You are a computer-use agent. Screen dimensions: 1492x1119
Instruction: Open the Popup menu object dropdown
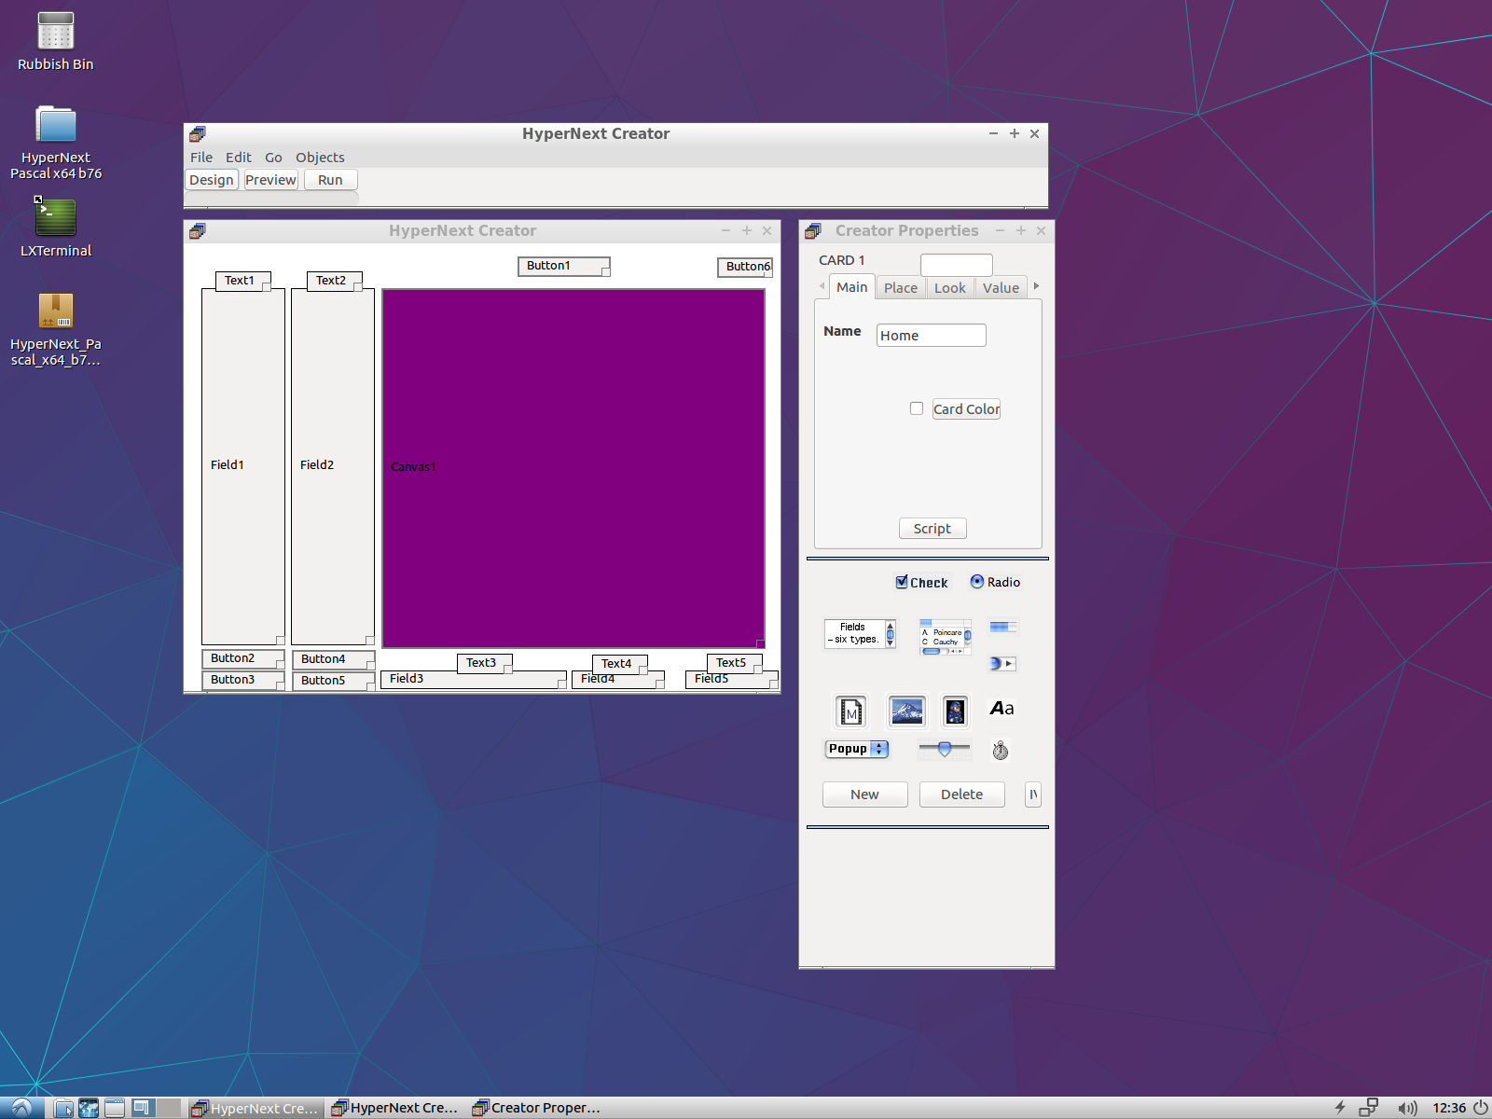tap(857, 749)
